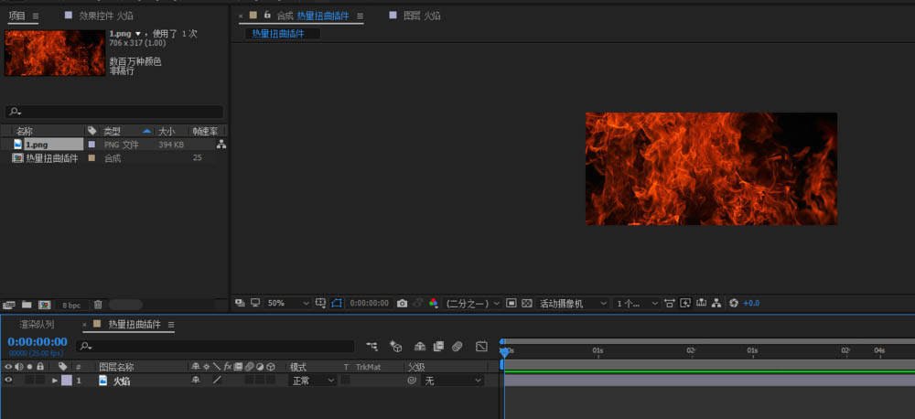Toggle the Draft 3D icon in timeline
Viewport: 915px width, 419px height.
(x=396, y=346)
